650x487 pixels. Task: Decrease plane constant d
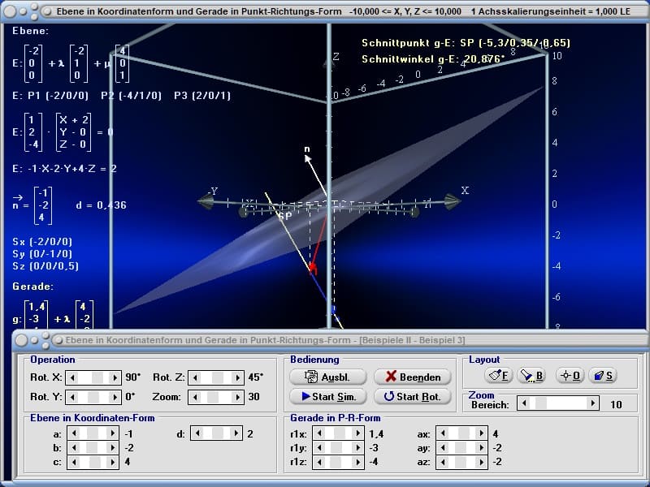(197, 433)
